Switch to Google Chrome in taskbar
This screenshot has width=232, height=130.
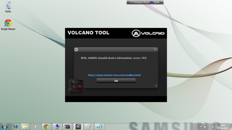click(x=46, y=127)
